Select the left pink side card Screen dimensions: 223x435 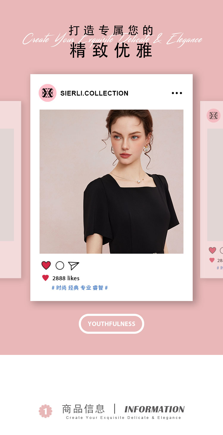coord(10,189)
